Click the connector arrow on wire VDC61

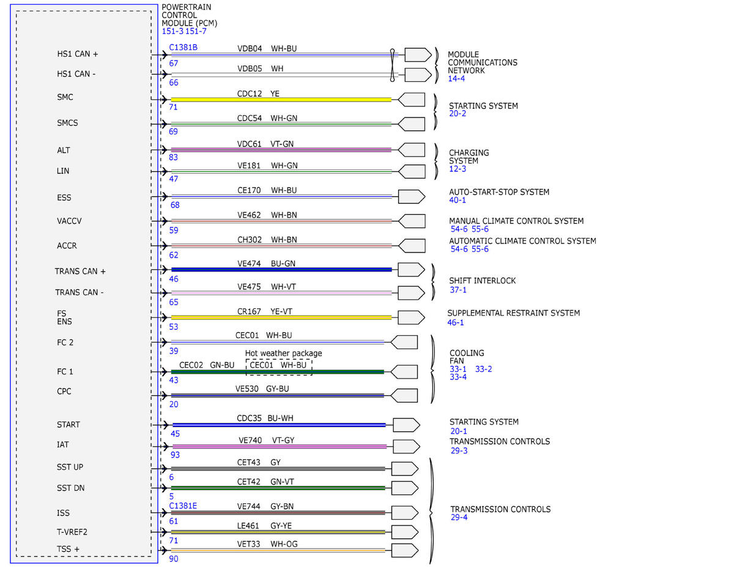tap(411, 150)
